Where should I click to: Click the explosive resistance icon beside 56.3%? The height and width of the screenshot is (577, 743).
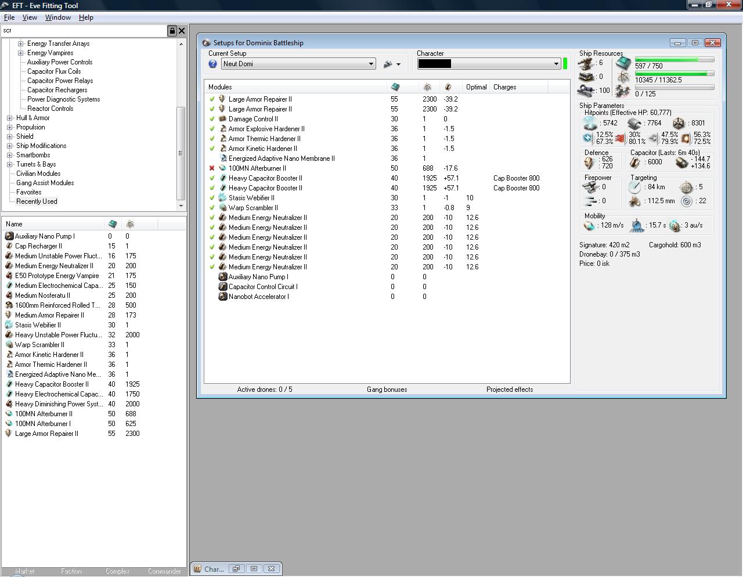686,138
